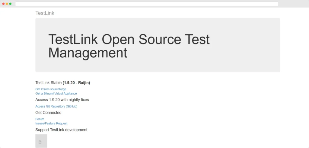309x148 pixels.
Task: Open the TestLink brand link at top
Action: click(x=45, y=13)
